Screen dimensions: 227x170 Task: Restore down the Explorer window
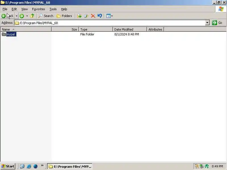click(219, 3)
